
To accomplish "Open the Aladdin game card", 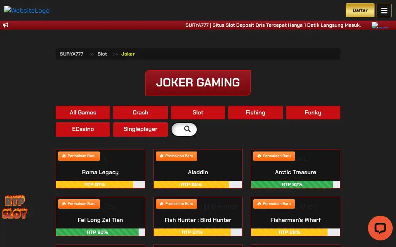I will point(198,169).
